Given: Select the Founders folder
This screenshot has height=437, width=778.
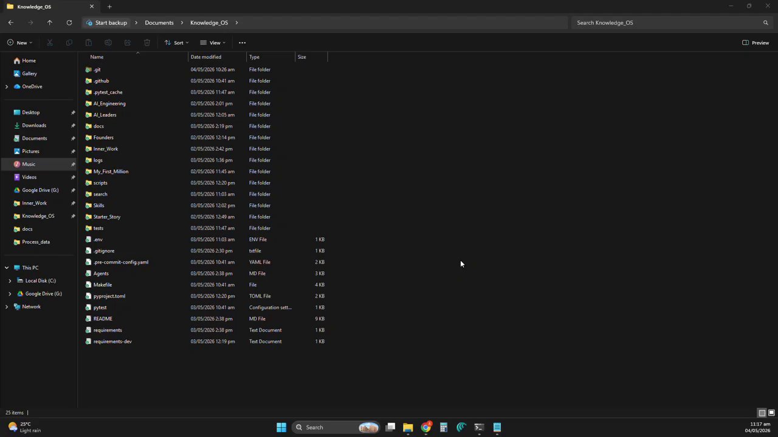Looking at the screenshot, I should tap(103, 138).
